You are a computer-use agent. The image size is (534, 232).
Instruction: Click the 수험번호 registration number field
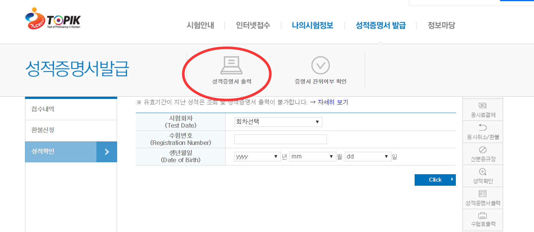click(280, 139)
